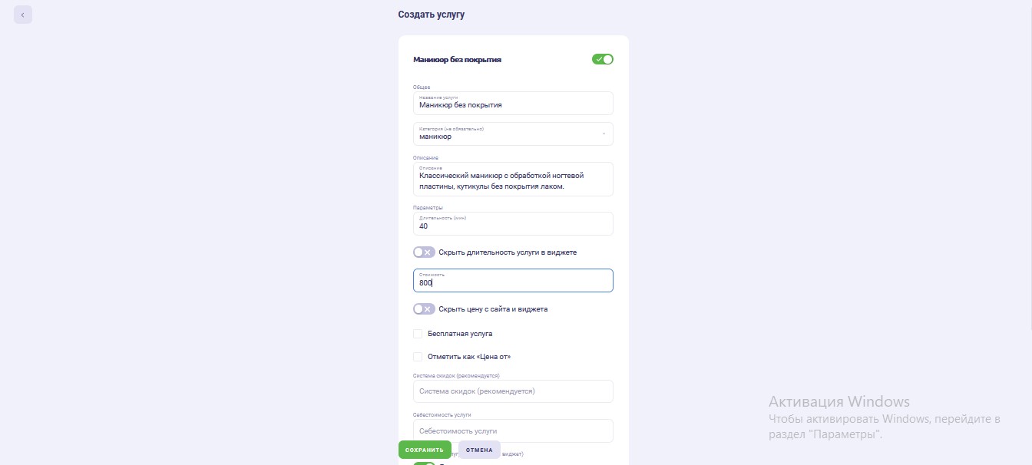This screenshot has width=1032, height=465.
Task: Disable the green service active switch
Action: [x=603, y=59]
